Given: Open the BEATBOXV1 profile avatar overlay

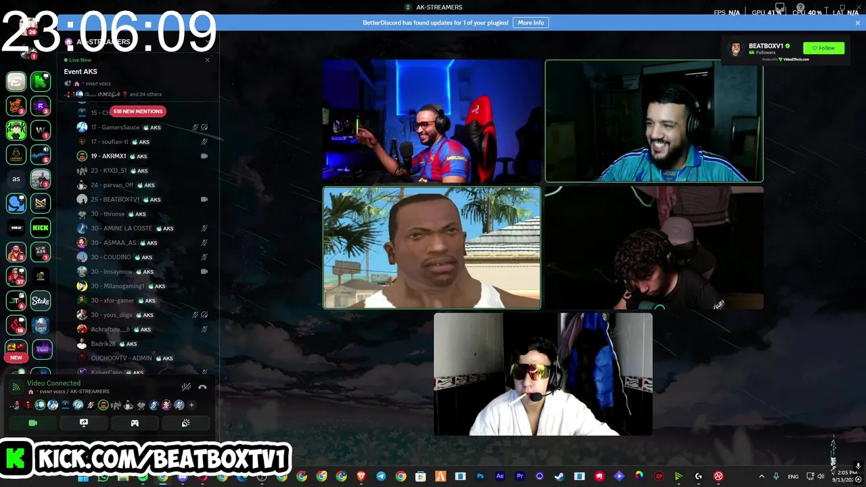Looking at the screenshot, I should pos(735,49).
